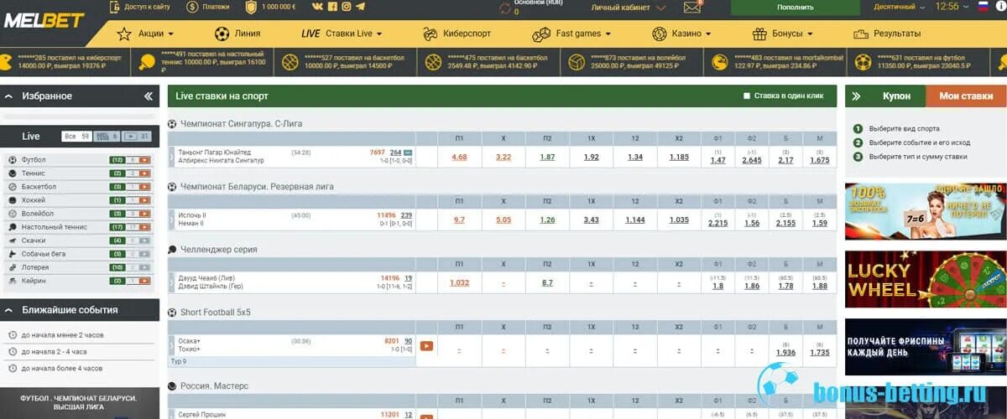Play video stream for Осака+ vs Токио+
Screen dimensions: 1007x419
tap(426, 345)
